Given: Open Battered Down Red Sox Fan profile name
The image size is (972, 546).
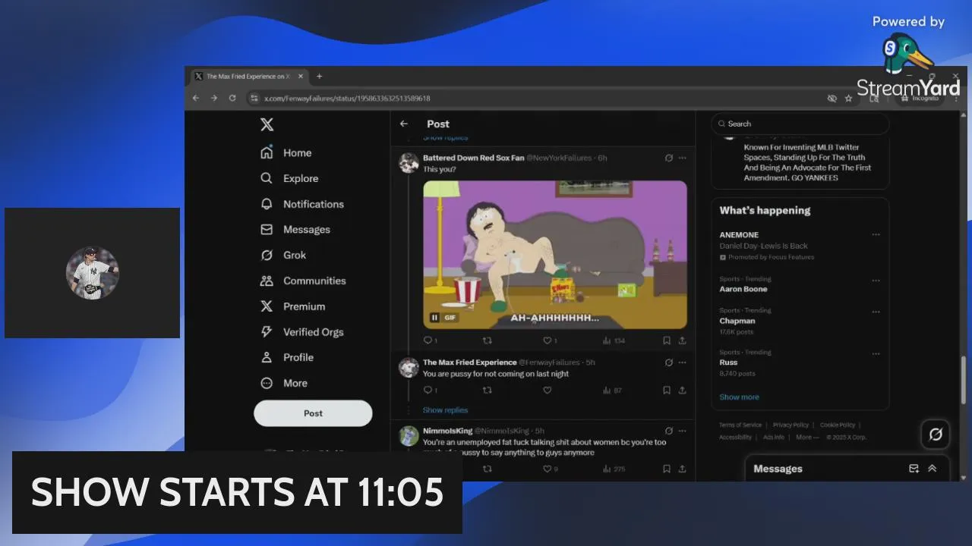Looking at the screenshot, I should 473,158.
